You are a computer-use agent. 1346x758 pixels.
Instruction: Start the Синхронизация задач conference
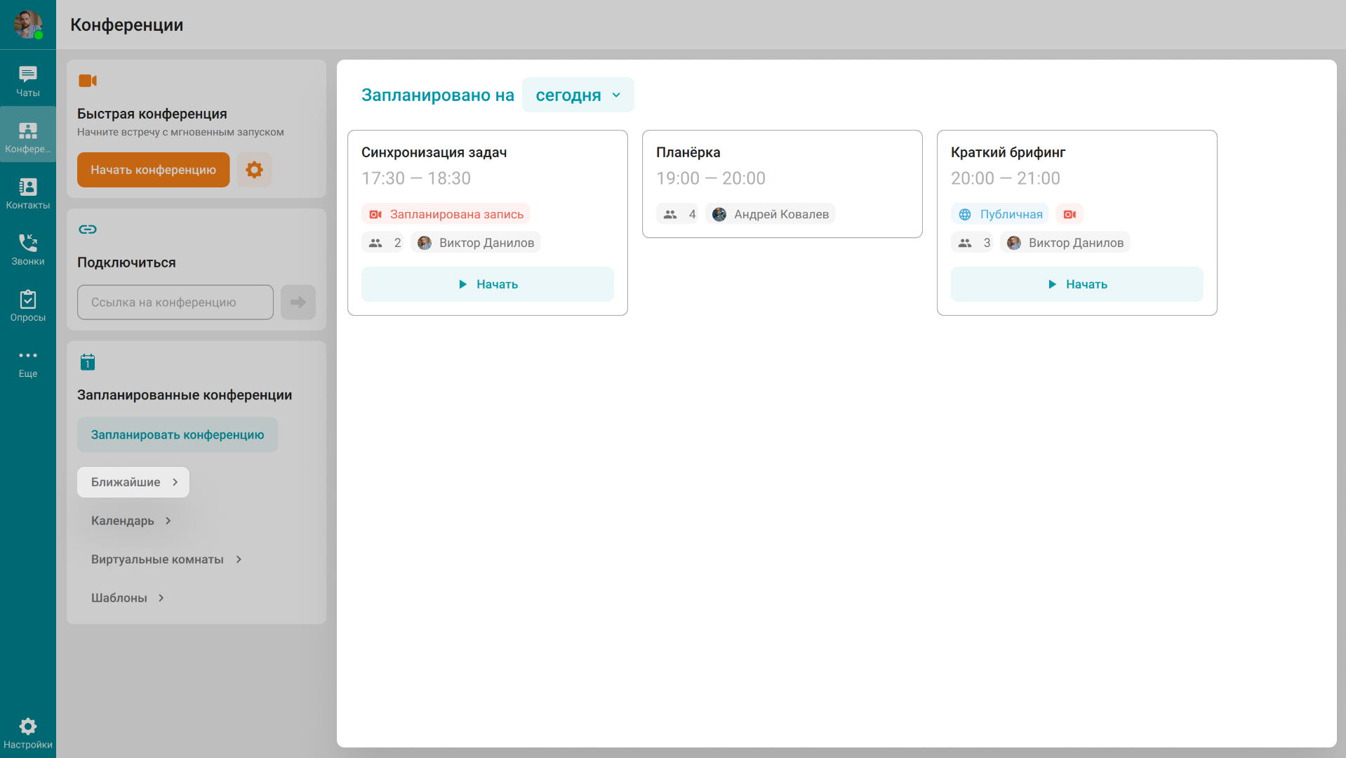point(488,284)
